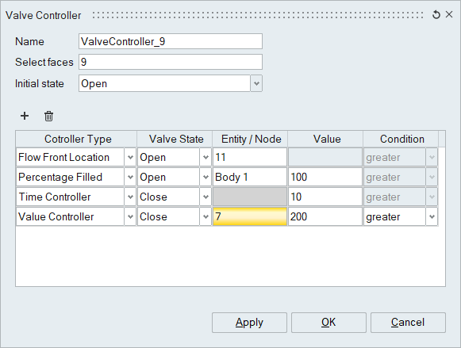This screenshot has height=348, width=461.
Task: Open condition dropdown in Value Controller row
Action: [432, 216]
